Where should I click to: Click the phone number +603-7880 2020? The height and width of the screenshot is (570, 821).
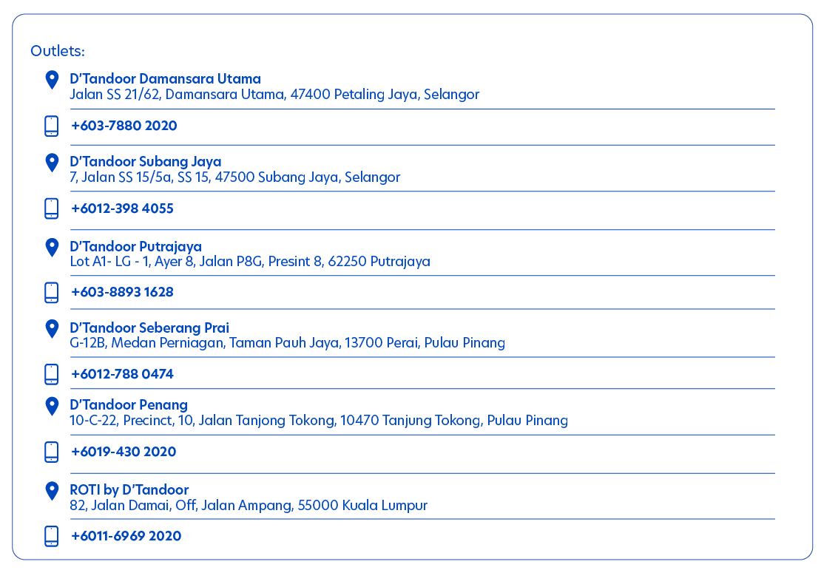click(124, 126)
